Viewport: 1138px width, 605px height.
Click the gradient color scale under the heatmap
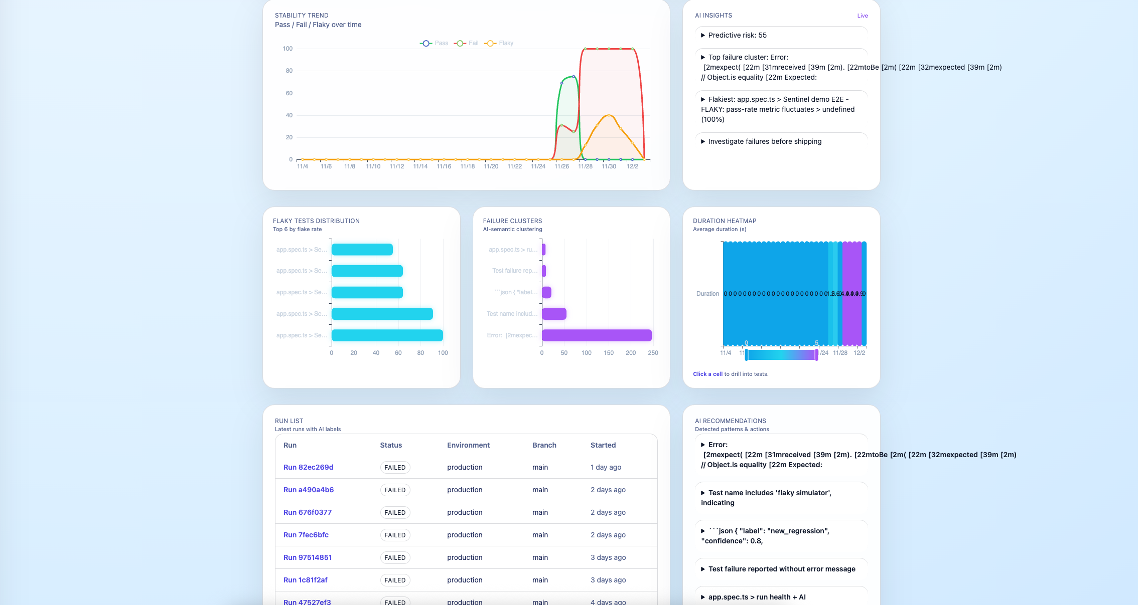781,354
